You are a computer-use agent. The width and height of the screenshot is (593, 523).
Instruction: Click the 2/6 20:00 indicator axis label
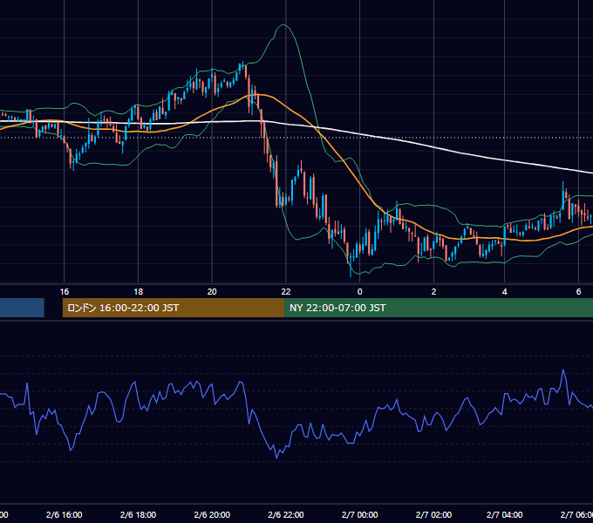pos(212,515)
